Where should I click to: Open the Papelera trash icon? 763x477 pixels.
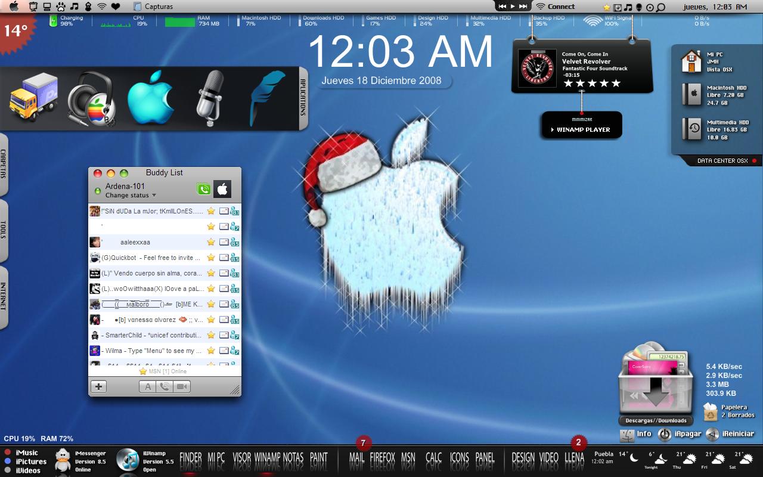tap(710, 411)
